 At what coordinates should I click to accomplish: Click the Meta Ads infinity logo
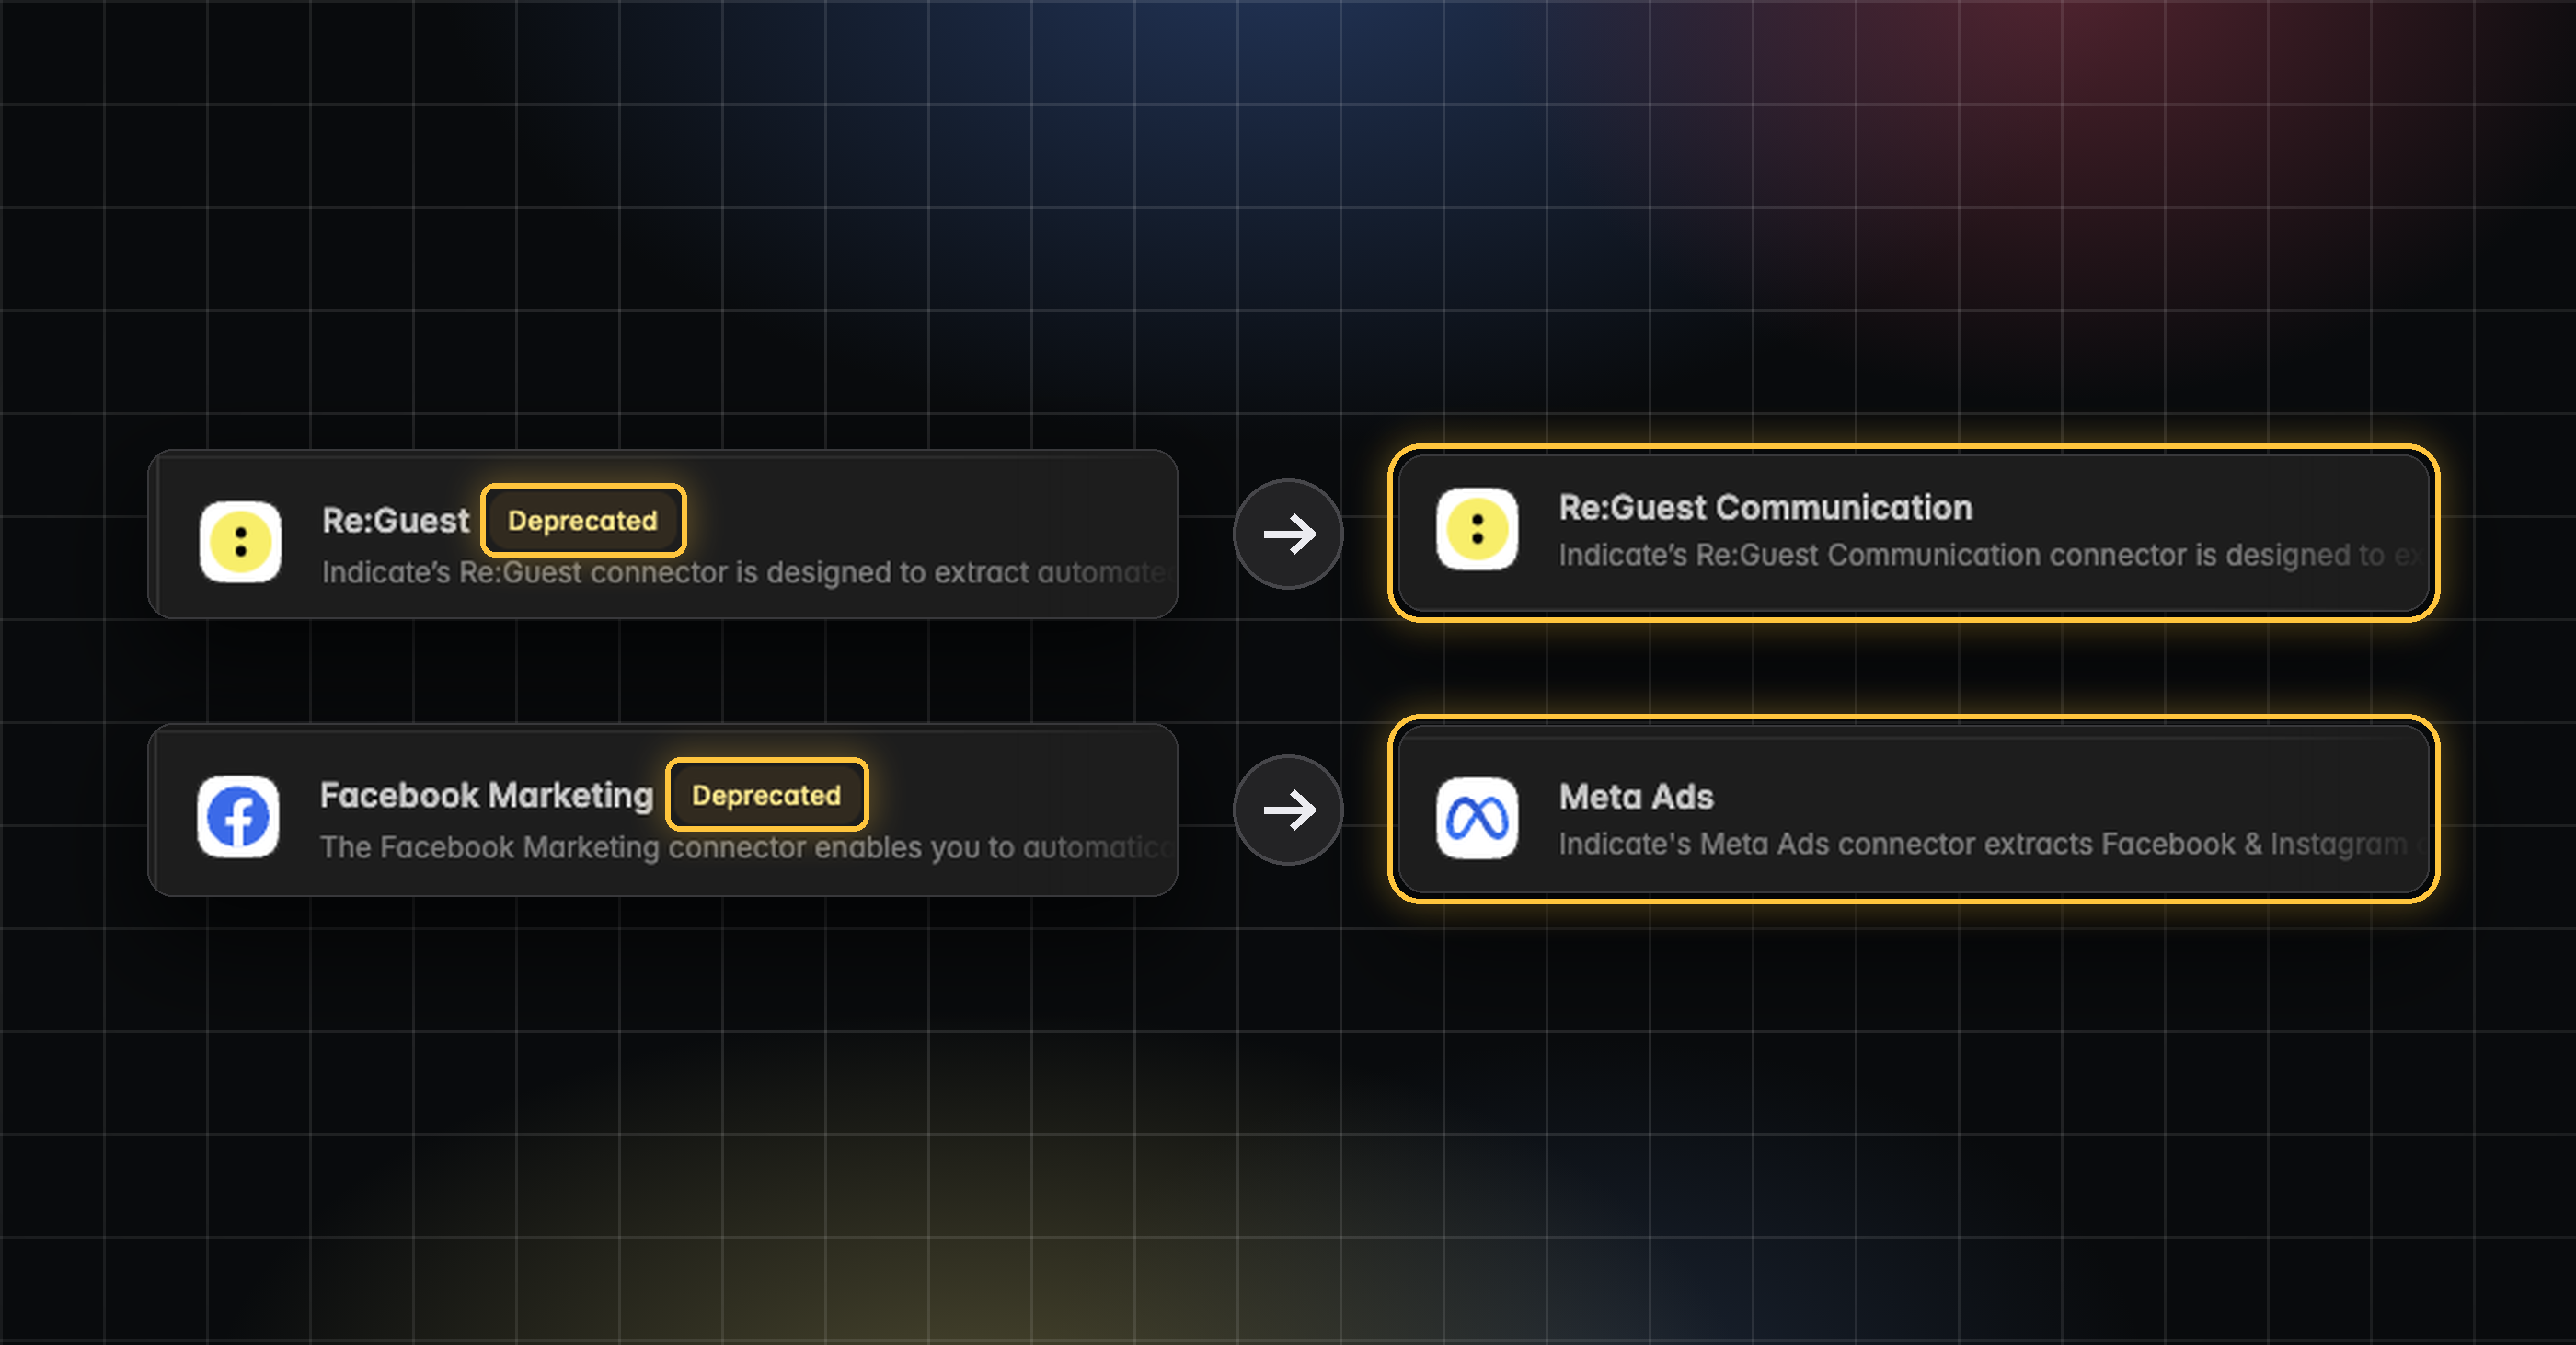(1477, 818)
